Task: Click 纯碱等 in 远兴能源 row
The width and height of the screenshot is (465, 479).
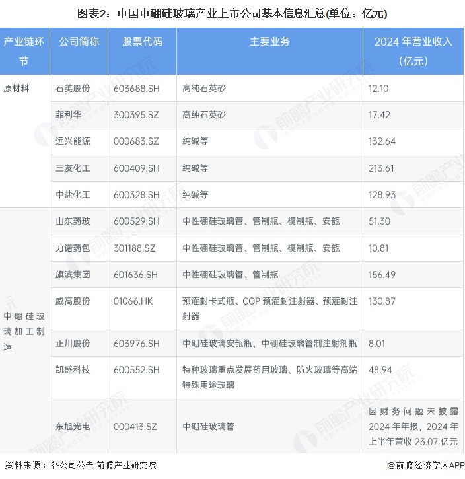Action: point(195,141)
